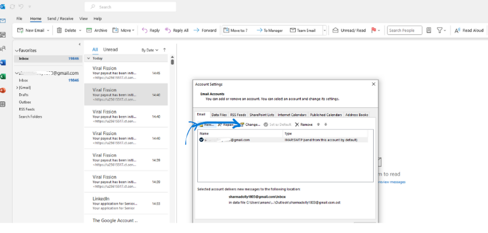Expand the Quick Steps gallery arrow
Viewport: 488px width, 233px height.
(324, 31)
